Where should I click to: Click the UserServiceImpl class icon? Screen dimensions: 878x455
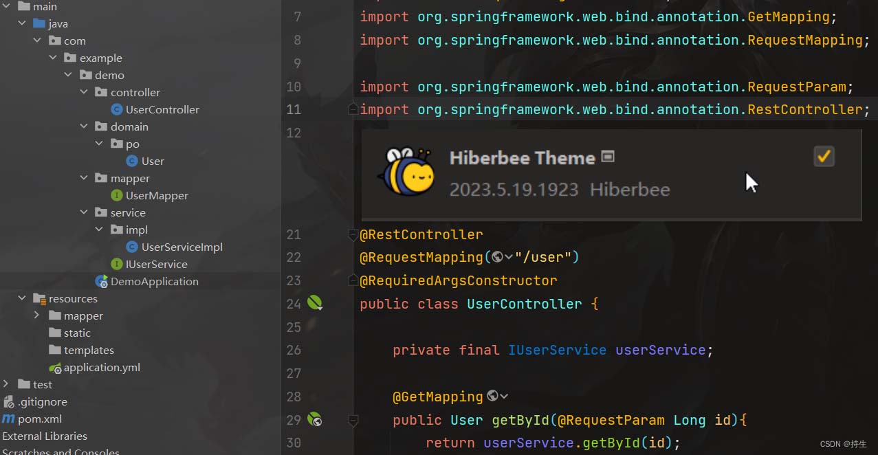pos(132,247)
